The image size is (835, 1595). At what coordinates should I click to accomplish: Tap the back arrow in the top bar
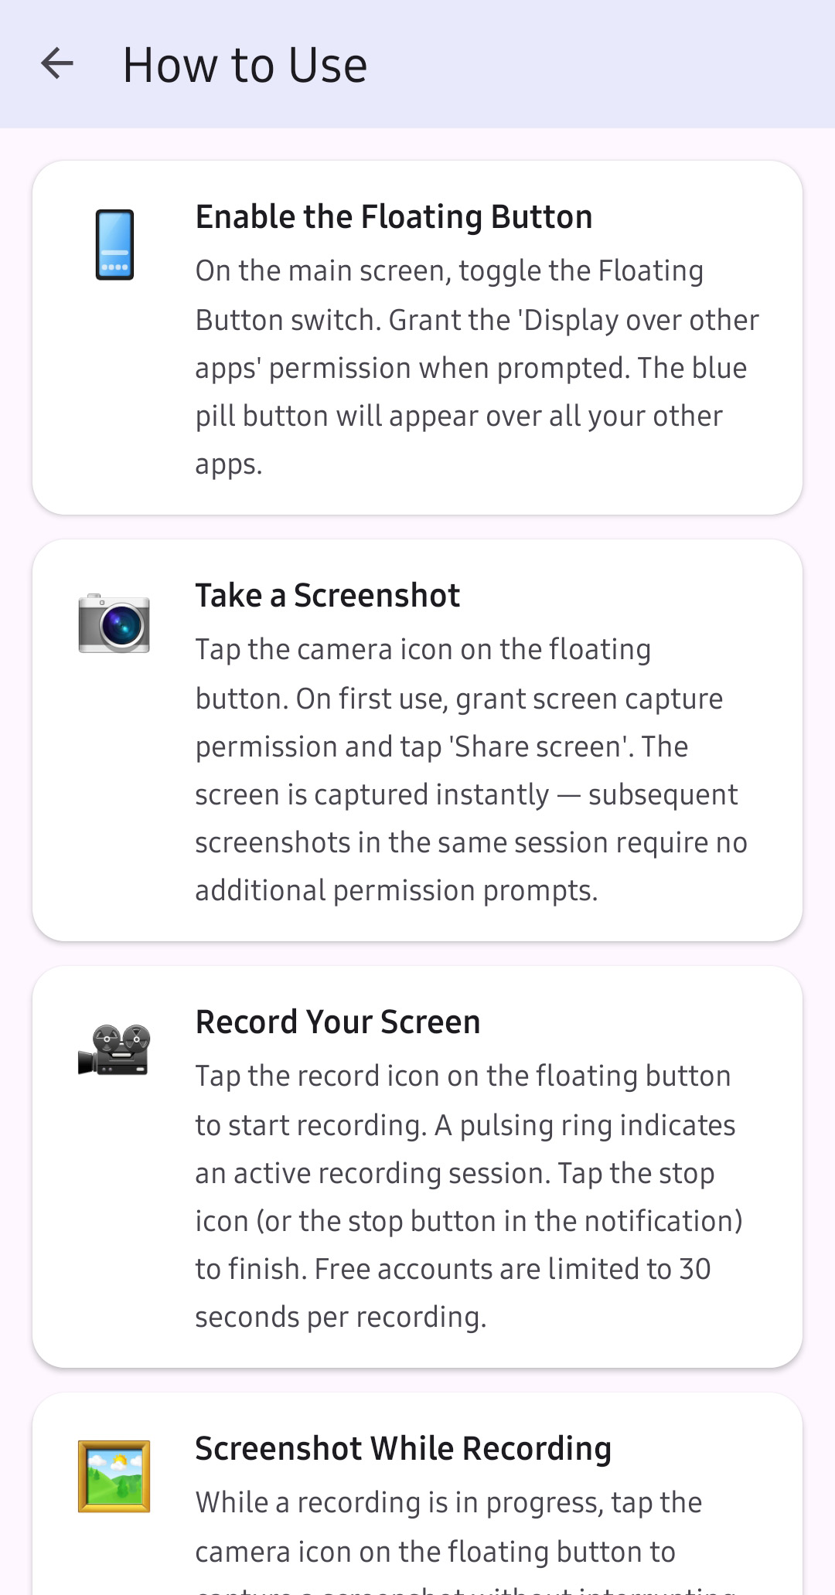pos(56,65)
